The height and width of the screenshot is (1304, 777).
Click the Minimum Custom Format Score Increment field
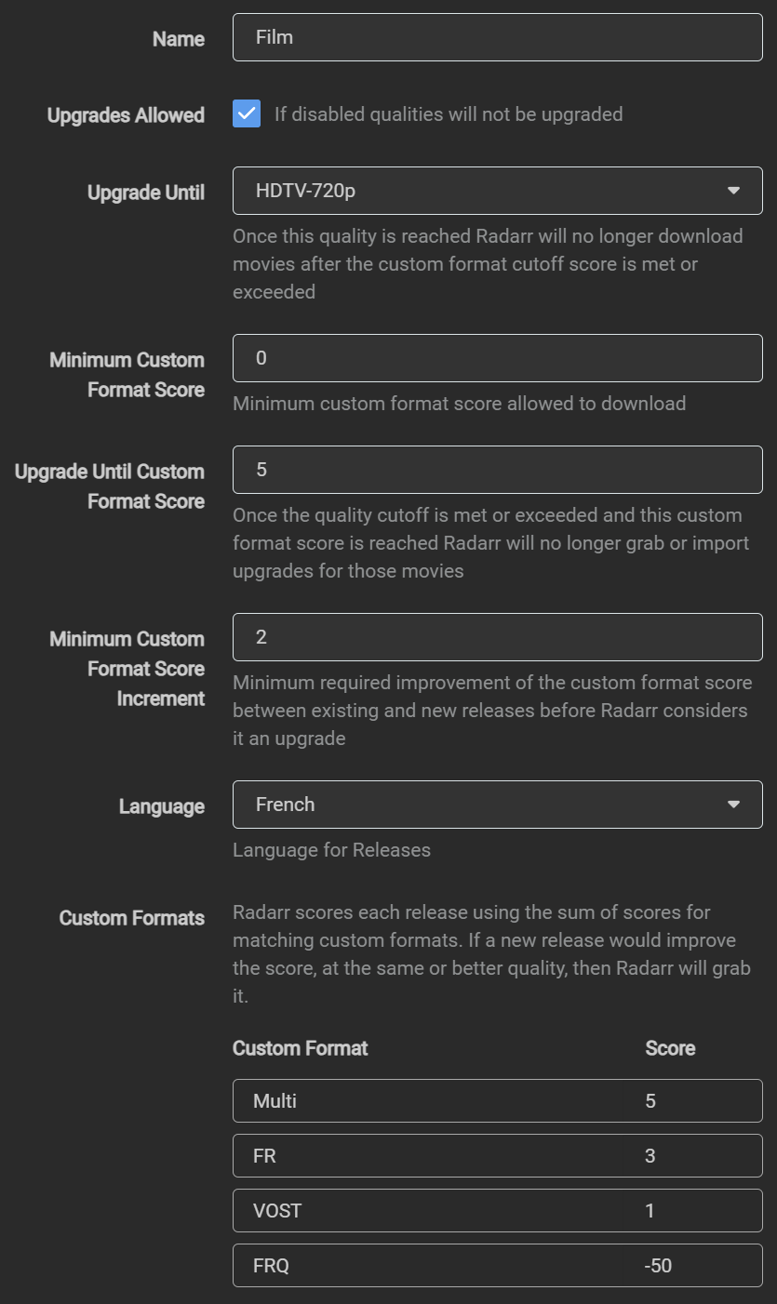pos(497,637)
